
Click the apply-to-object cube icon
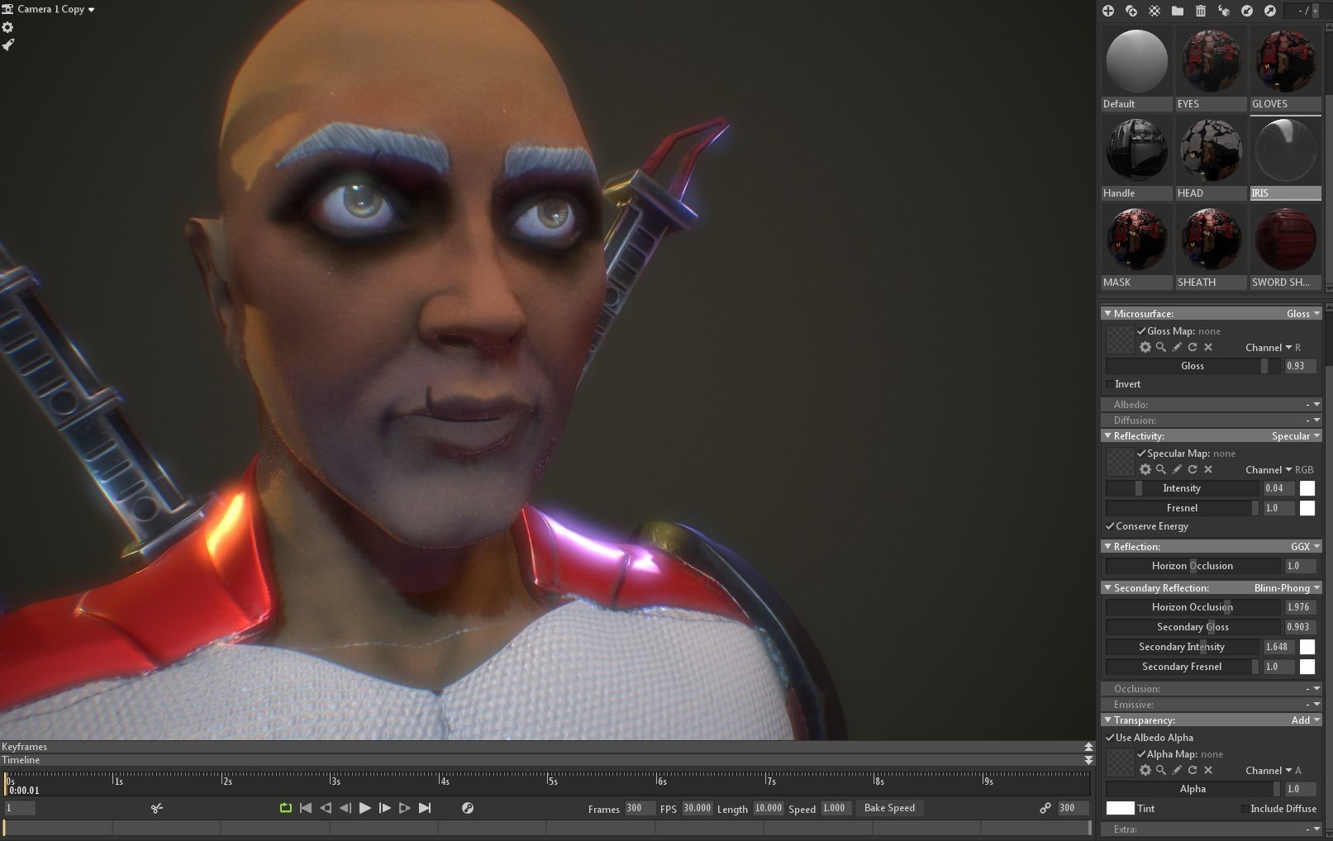tap(1224, 11)
